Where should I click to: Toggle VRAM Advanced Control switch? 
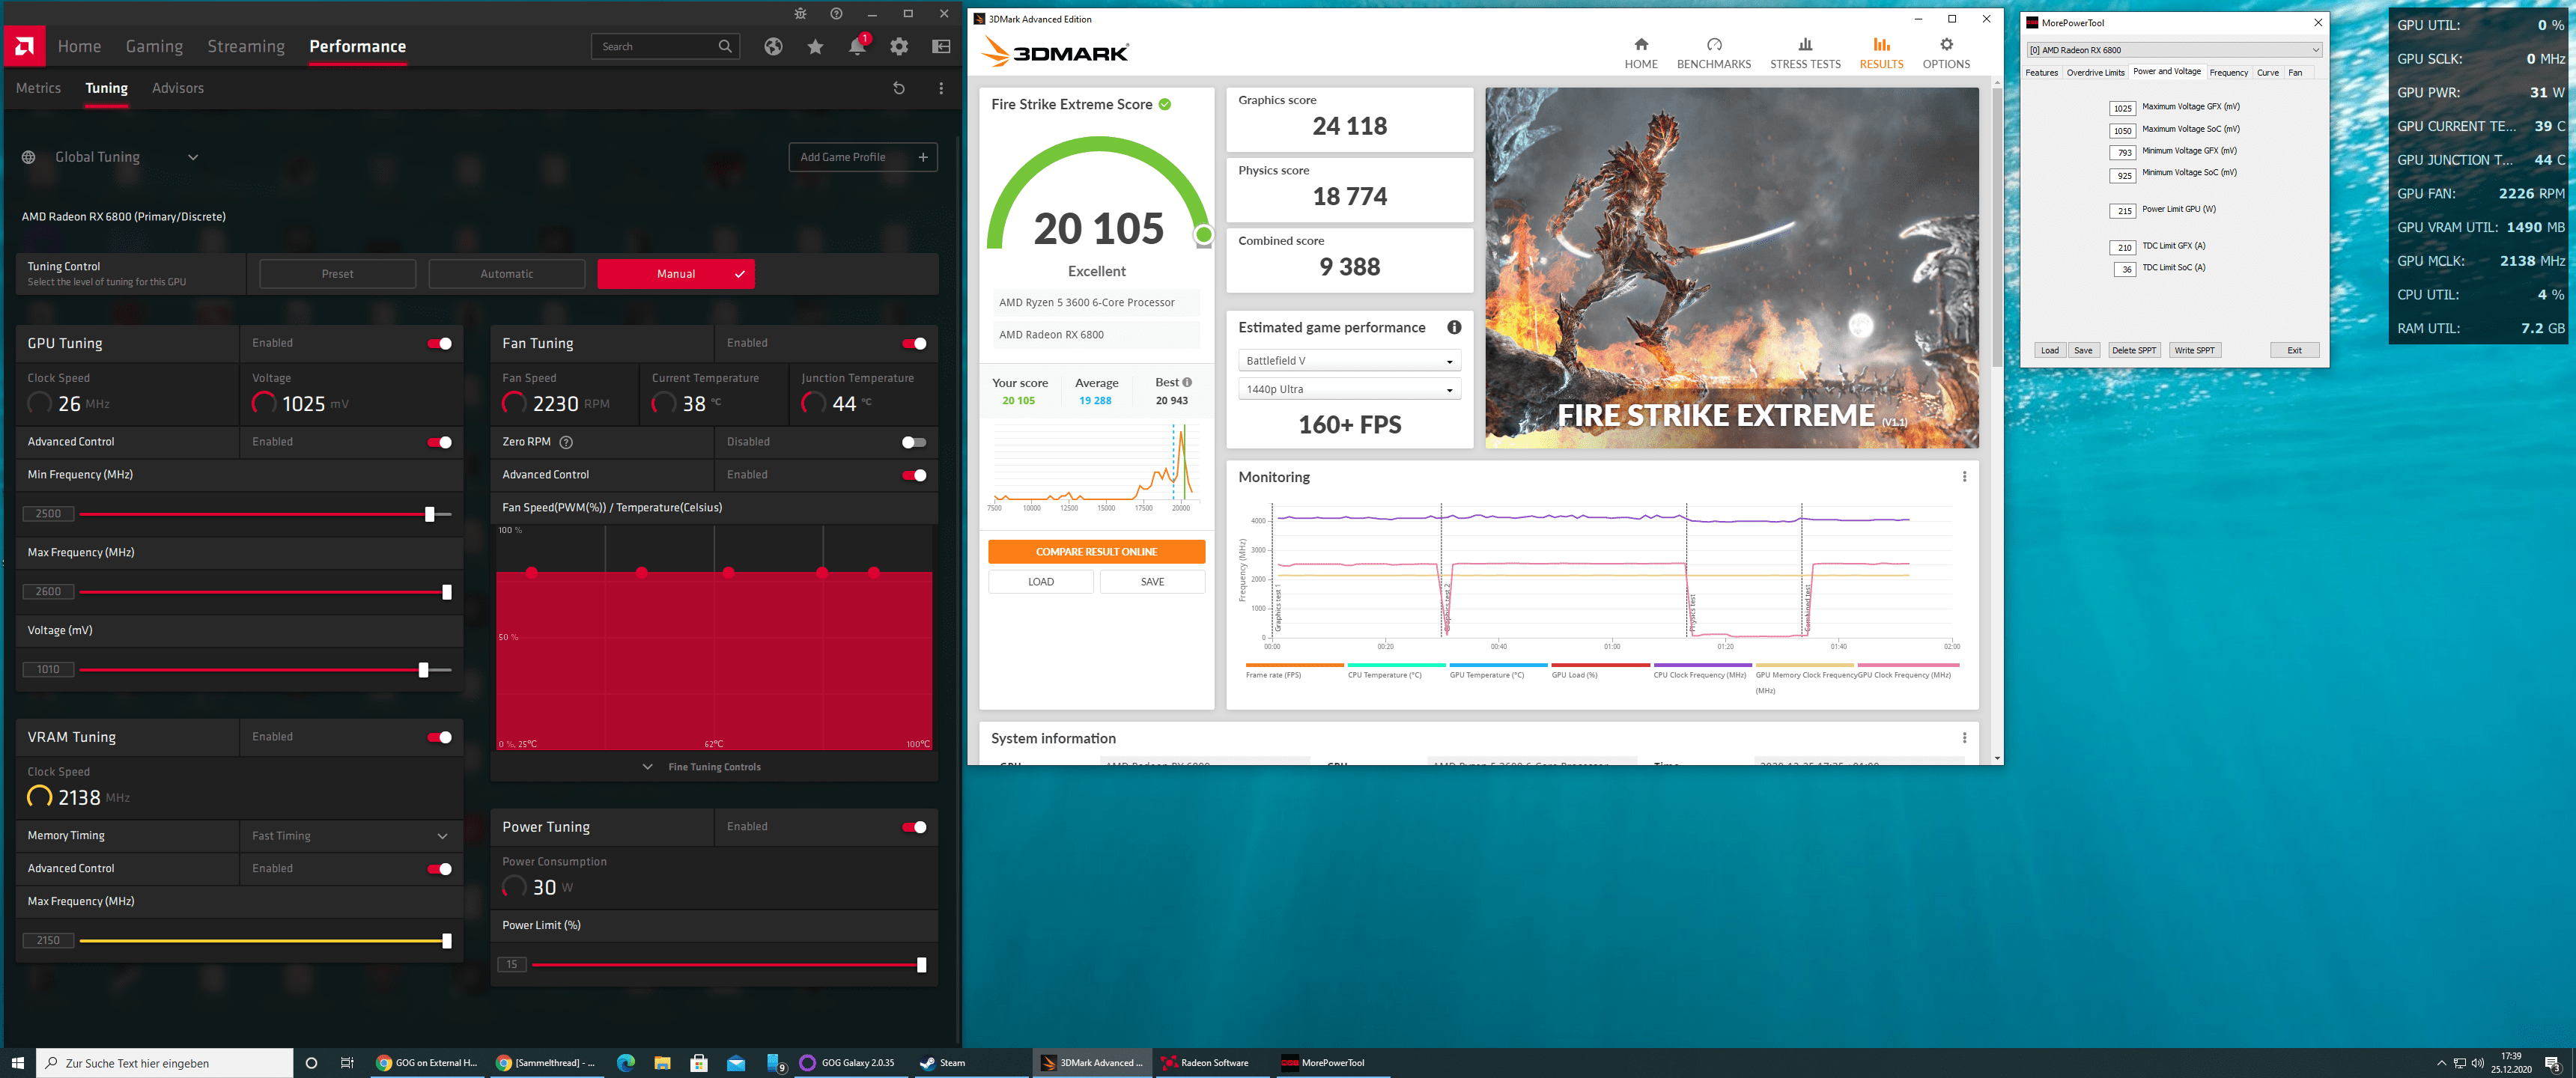point(439,869)
